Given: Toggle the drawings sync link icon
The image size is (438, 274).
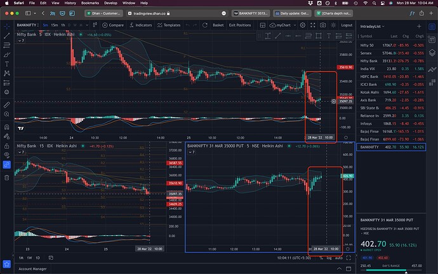Looking at the screenshot, I should click(7, 165).
